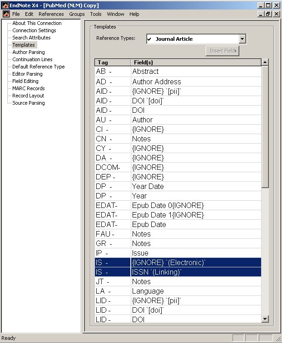Open the Continuation Lines section
Image resolution: width=282 pixels, height=343 pixels.
[32, 59]
